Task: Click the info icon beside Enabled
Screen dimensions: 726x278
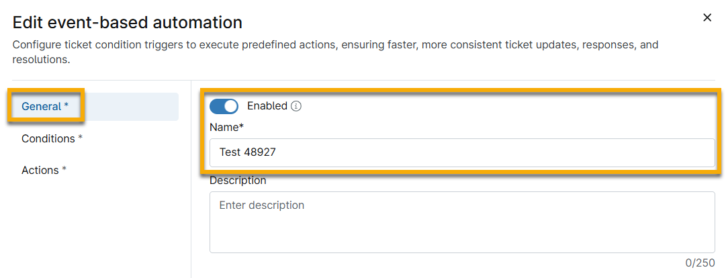Action: (x=297, y=106)
